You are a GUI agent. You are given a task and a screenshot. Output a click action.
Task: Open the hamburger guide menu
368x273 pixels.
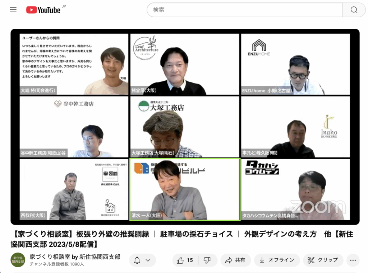click(13, 10)
